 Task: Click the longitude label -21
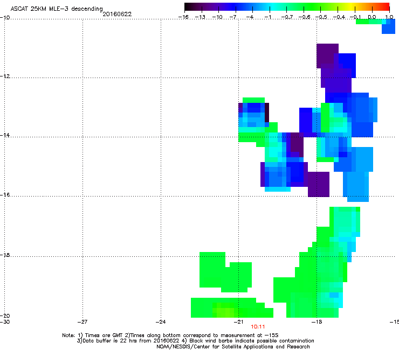238,322
